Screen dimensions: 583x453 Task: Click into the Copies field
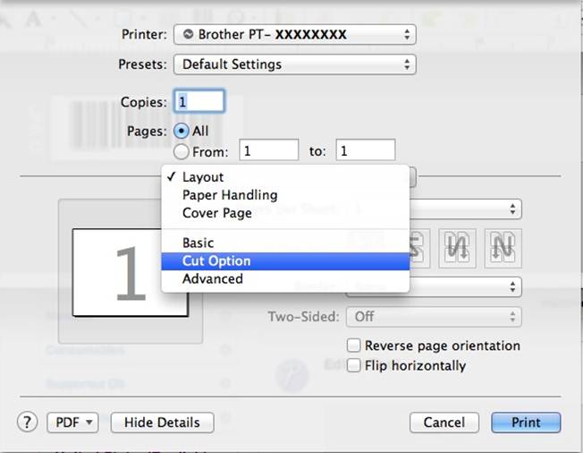coord(199,102)
